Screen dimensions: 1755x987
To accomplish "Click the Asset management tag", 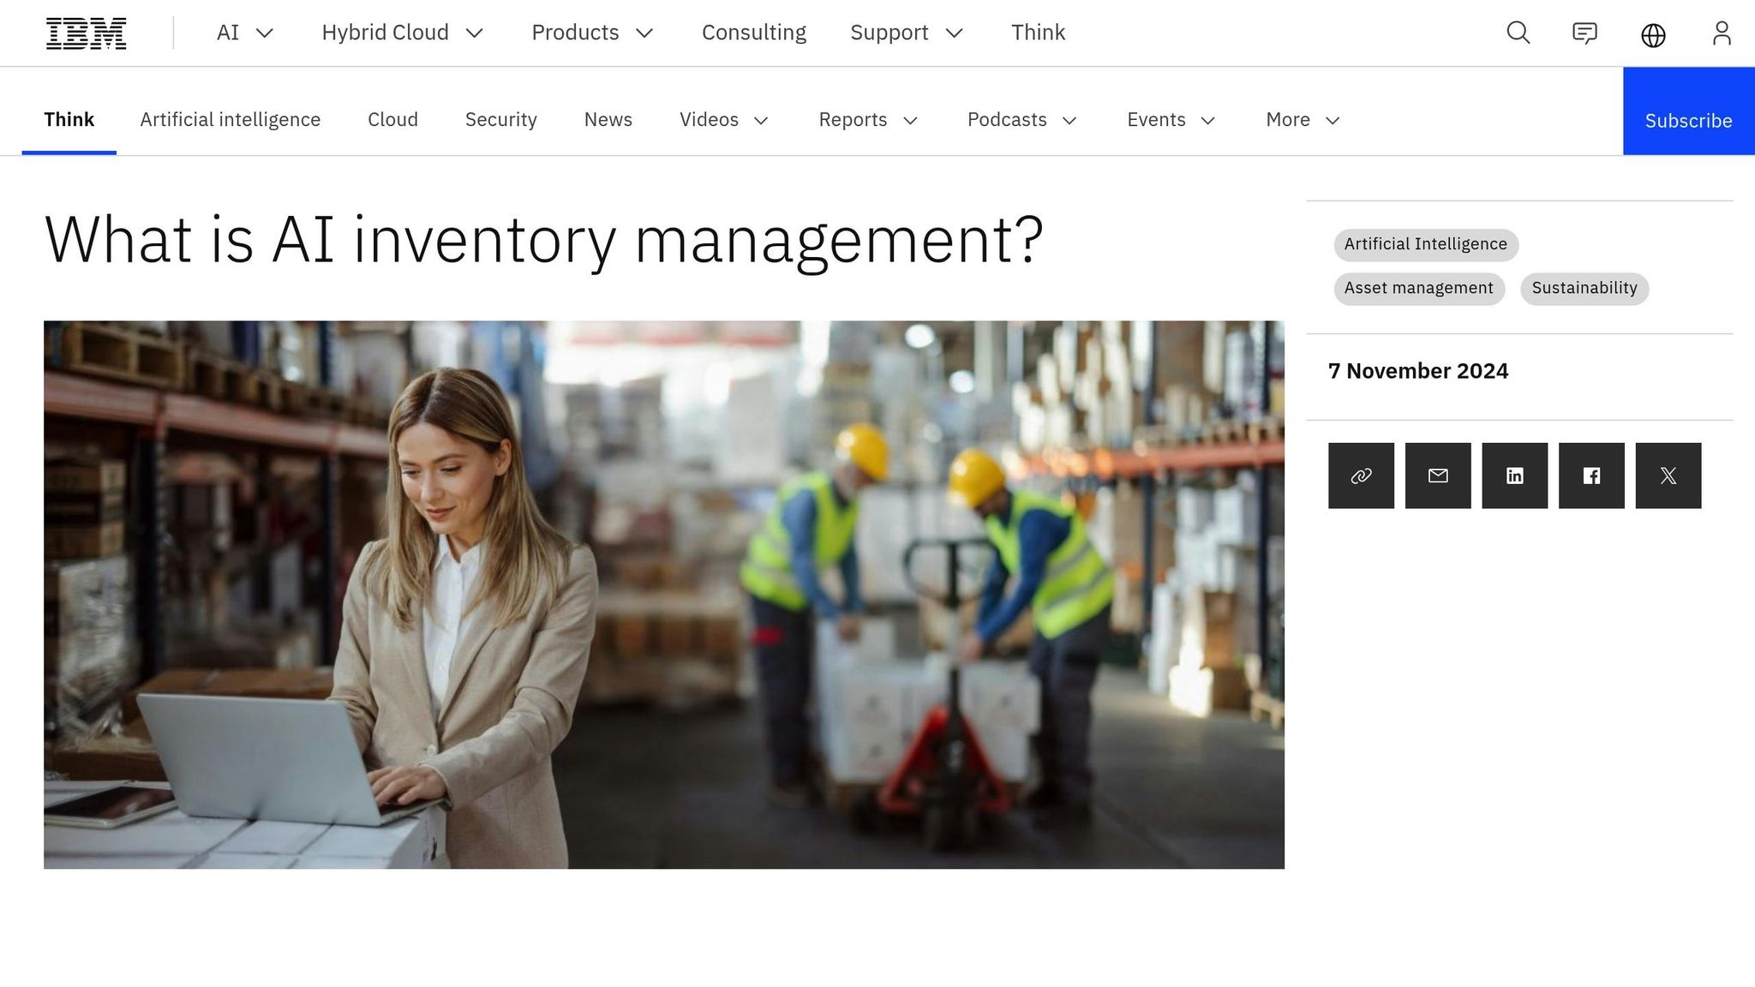I will 1418,289.
